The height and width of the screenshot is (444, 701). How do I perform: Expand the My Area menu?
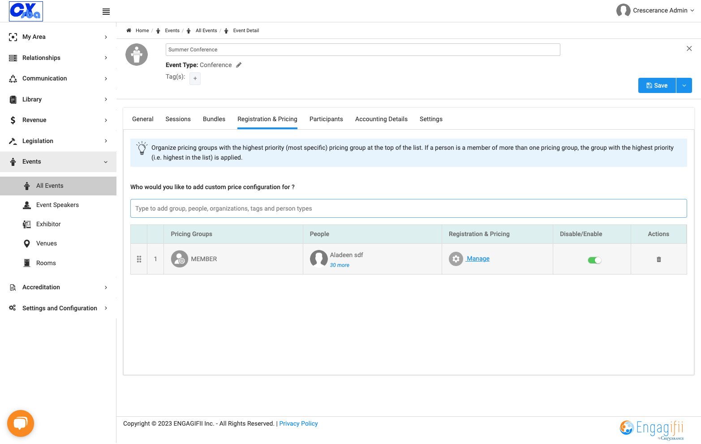point(58,37)
